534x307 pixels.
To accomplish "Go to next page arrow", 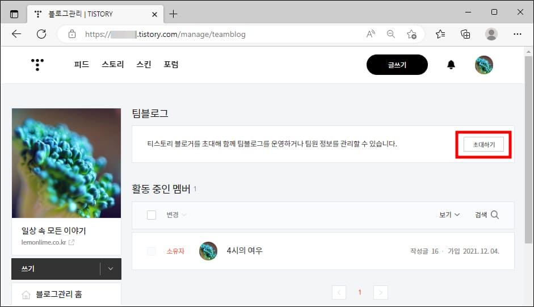I will pyautogui.click(x=381, y=292).
